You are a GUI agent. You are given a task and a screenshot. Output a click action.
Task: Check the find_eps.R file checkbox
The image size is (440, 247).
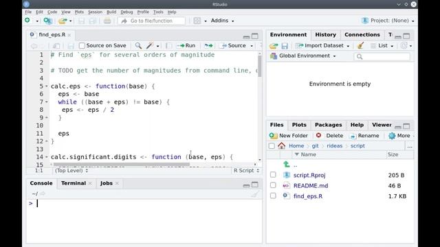[x=273, y=196]
